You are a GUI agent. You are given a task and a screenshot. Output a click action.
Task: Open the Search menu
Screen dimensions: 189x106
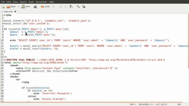pos(23,2)
